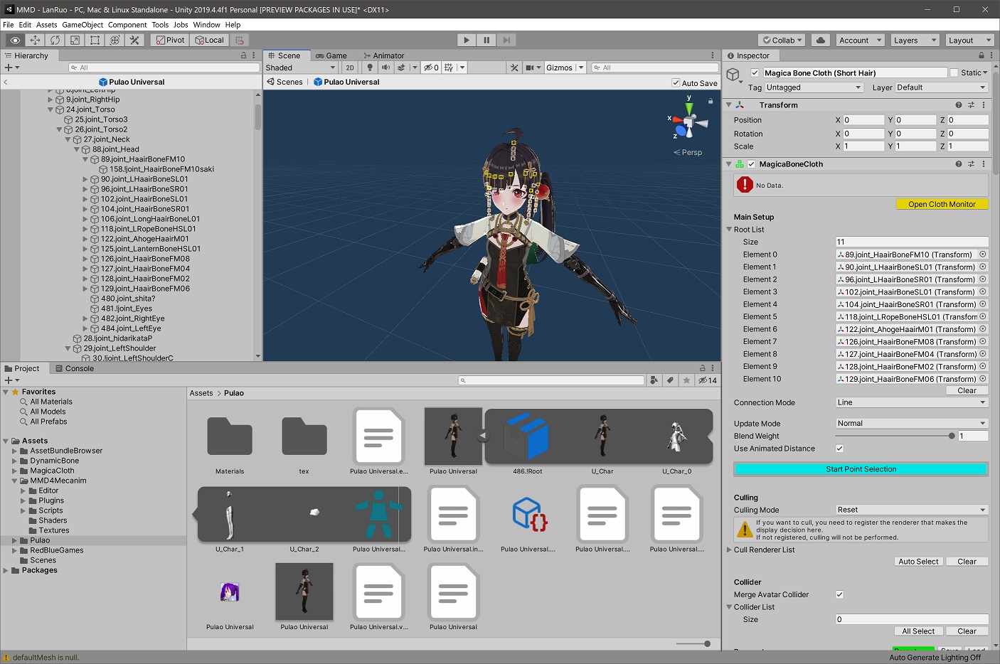Toggle Local handle rotation
1000x664 pixels.
click(x=209, y=40)
